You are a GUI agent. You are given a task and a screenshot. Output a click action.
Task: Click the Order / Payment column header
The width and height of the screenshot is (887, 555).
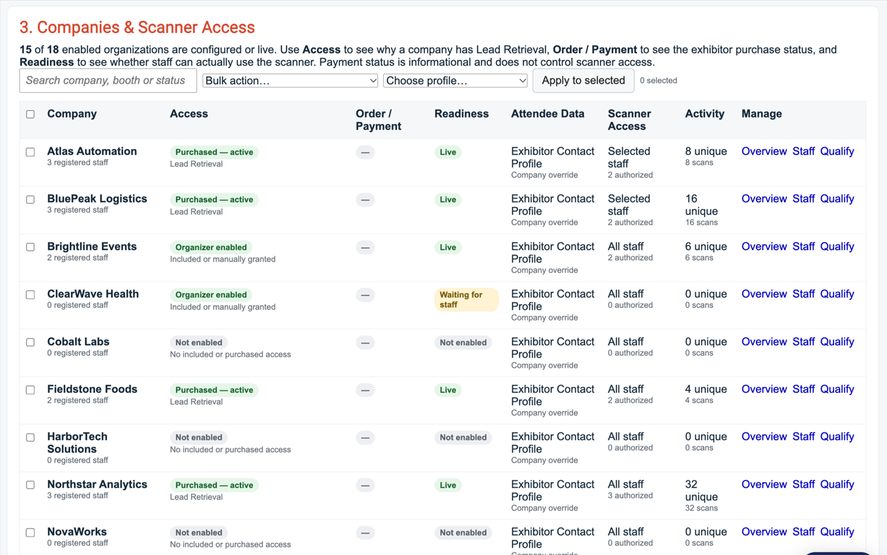[378, 120]
